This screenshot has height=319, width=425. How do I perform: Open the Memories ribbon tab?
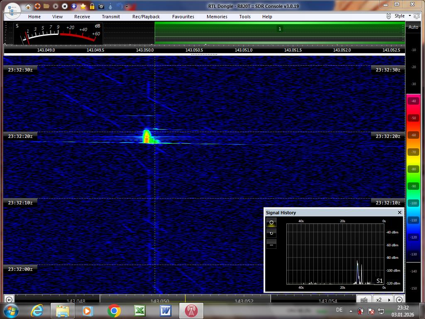(x=217, y=17)
